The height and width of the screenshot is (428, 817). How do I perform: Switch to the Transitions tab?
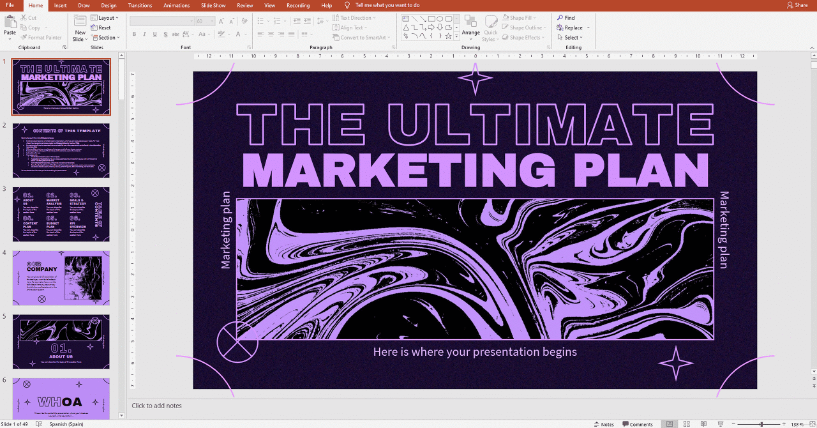[x=140, y=5]
